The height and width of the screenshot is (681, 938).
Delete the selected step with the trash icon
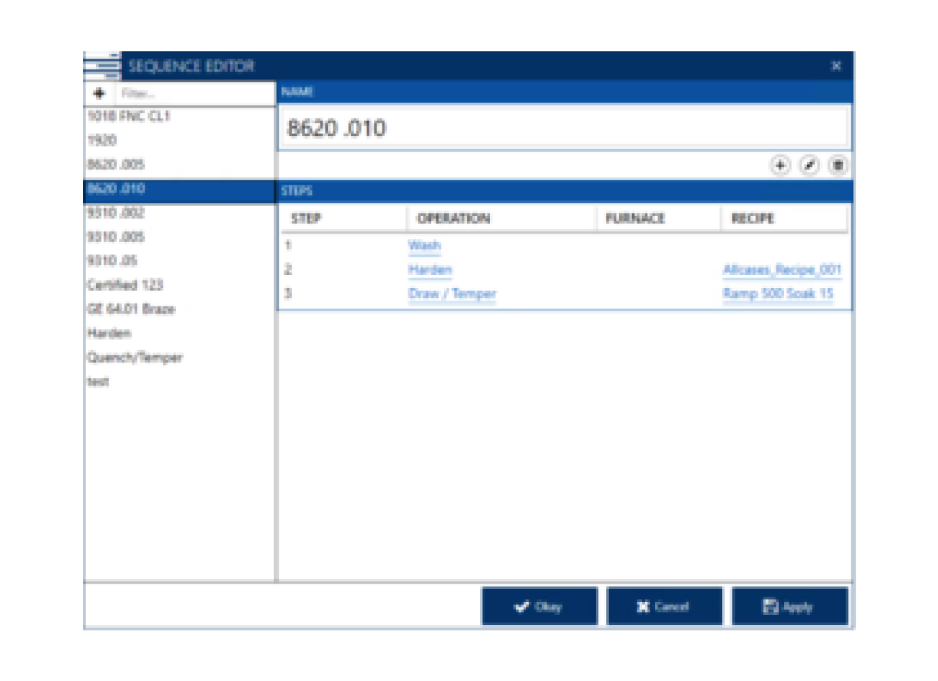click(836, 164)
